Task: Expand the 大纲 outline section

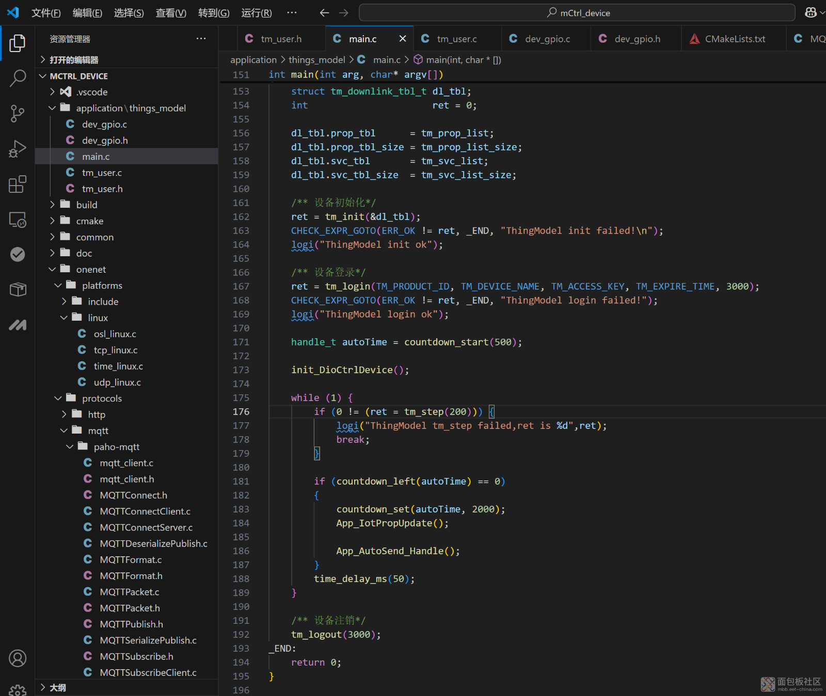Action: pyautogui.click(x=57, y=687)
